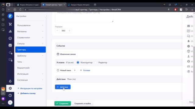Select the bell notification action icon
The width and height of the screenshot is (195, 109).
click(x=189, y=41)
